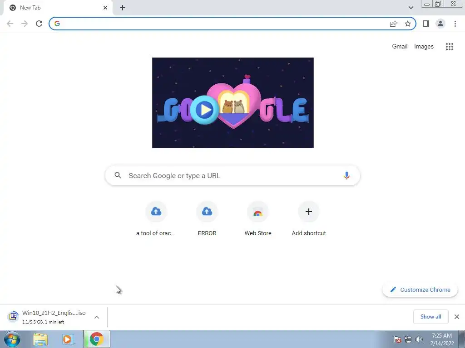Reload the page with the refresh icon
The height and width of the screenshot is (348, 465).
tap(39, 24)
